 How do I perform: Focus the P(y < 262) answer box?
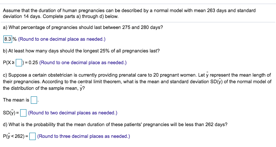pos(32,136)
